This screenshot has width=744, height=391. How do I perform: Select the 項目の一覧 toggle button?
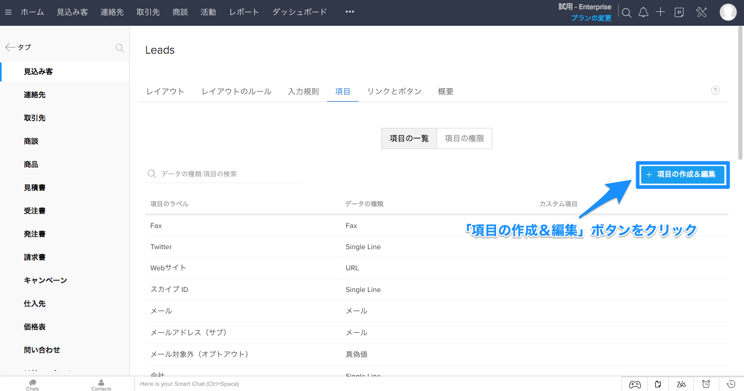point(409,138)
